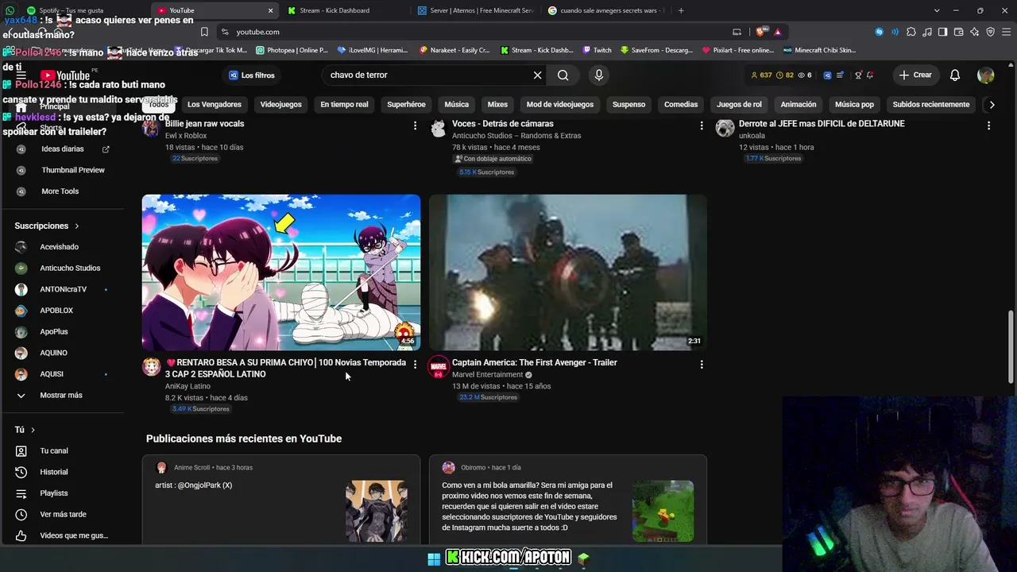This screenshot has width=1017, height=572.
Task: Click the Obiromo post avatar
Action: (448, 468)
